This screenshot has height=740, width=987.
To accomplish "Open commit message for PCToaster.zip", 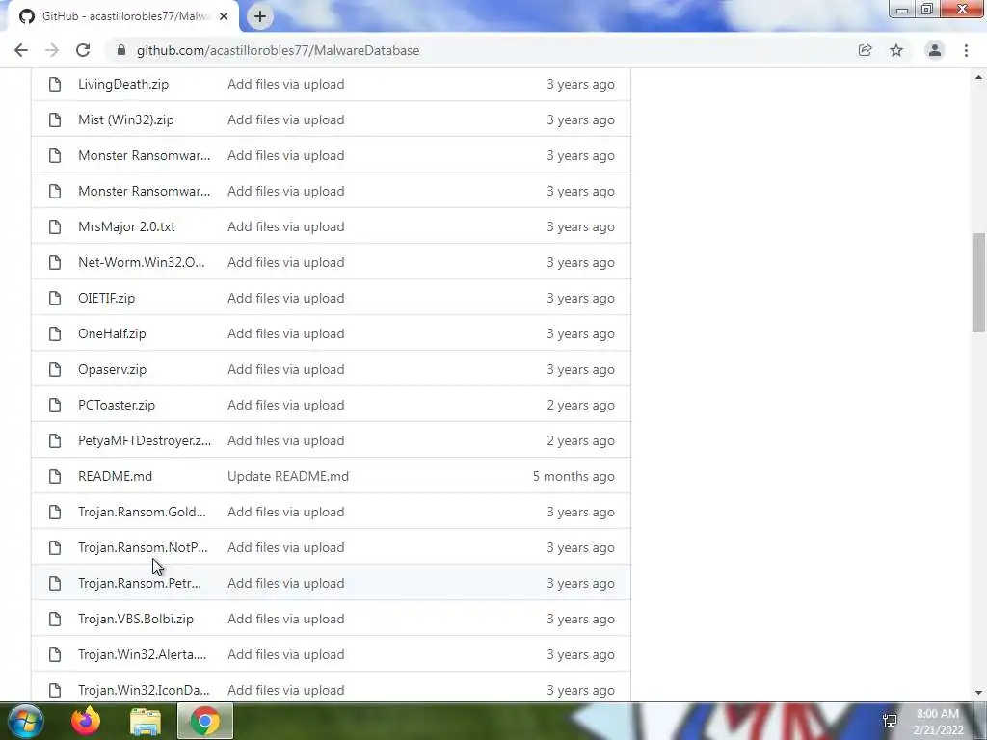I will [285, 406].
